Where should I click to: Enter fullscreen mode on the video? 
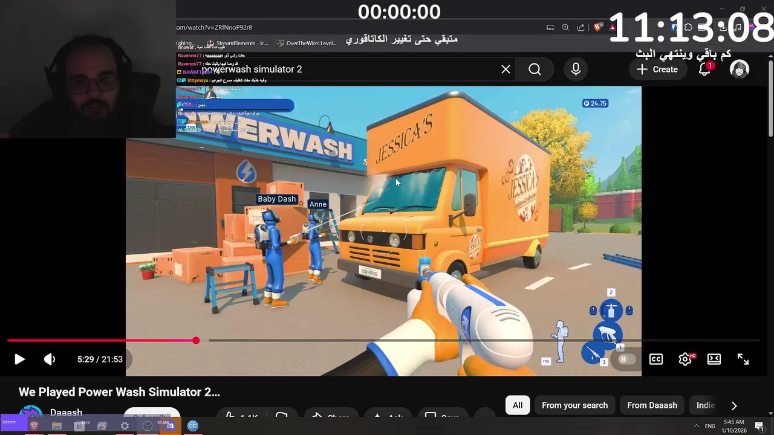tap(743, 359)
